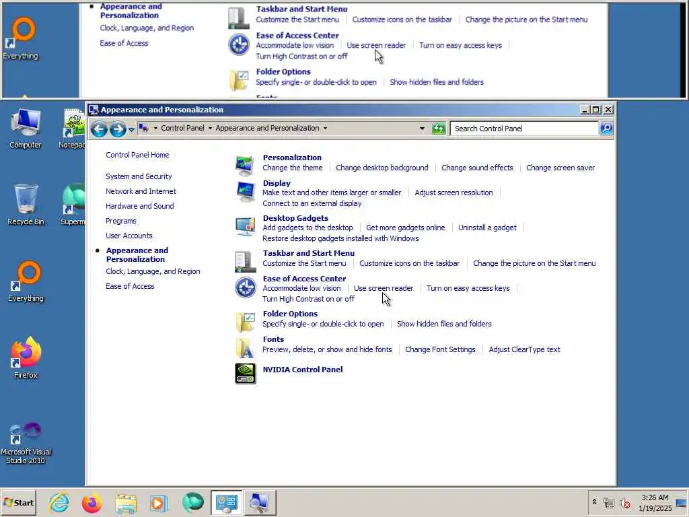
Task: Go back with the Back arrow button
Action: 100,129
